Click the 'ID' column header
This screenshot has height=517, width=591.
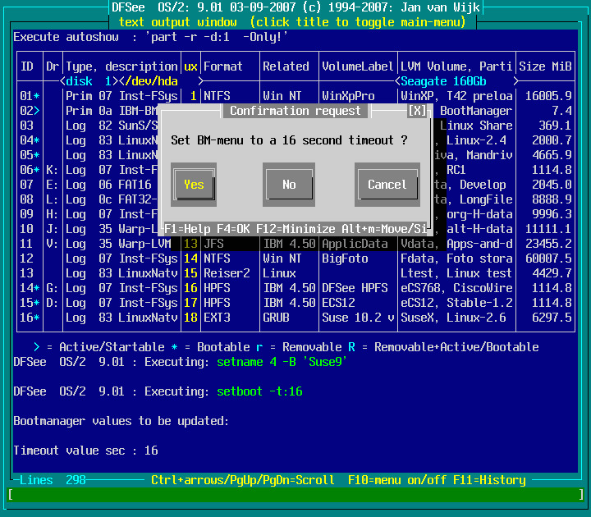27,66
